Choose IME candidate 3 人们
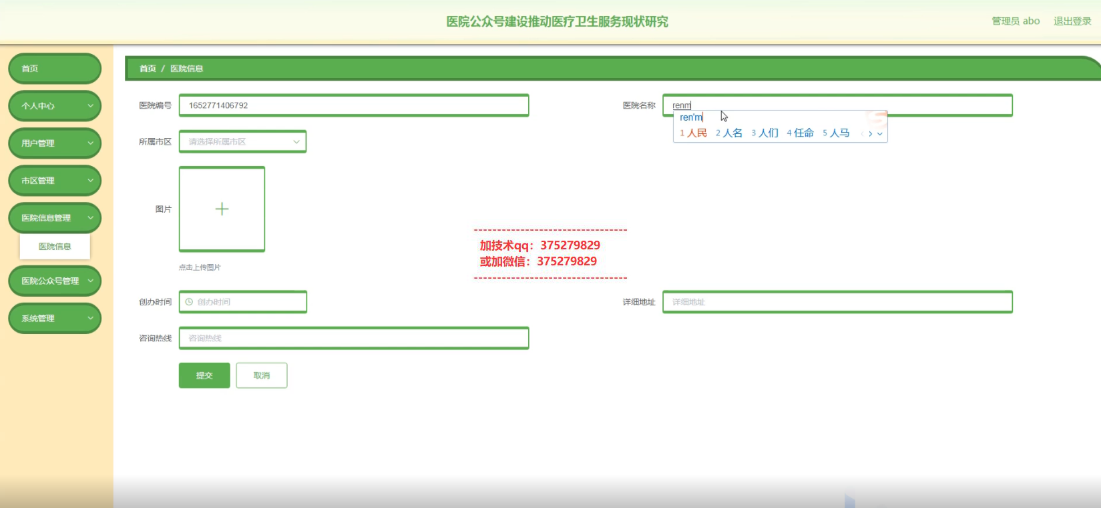Viewport: 1101px width, 508px height. coord(764,133)
